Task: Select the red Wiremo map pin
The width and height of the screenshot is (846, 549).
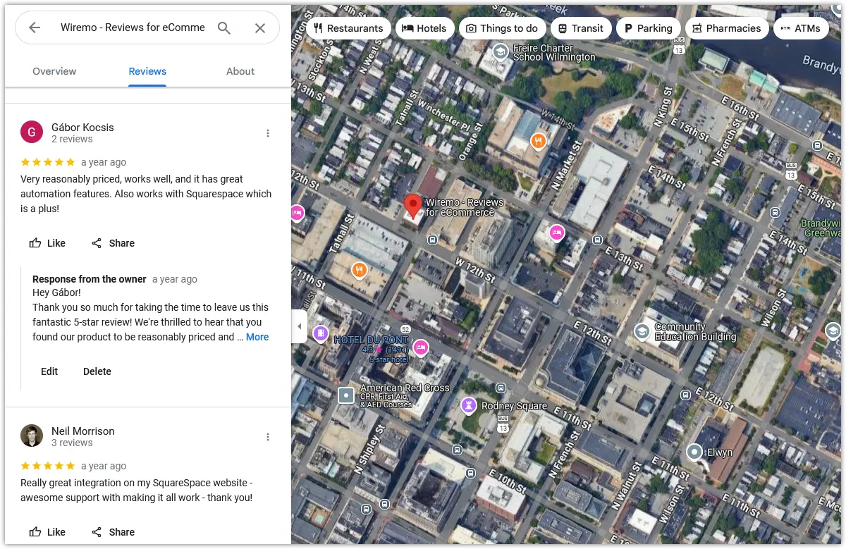Action: [414, 206]
